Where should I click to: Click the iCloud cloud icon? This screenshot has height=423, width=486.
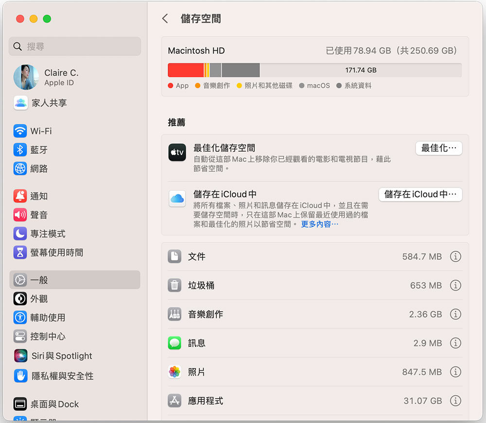(177, 199)
